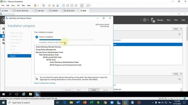Viewport: 188px width, 105px height.
Task: Open the View menu in VMware
Action: pyautogui.click(x=13, y=6)
